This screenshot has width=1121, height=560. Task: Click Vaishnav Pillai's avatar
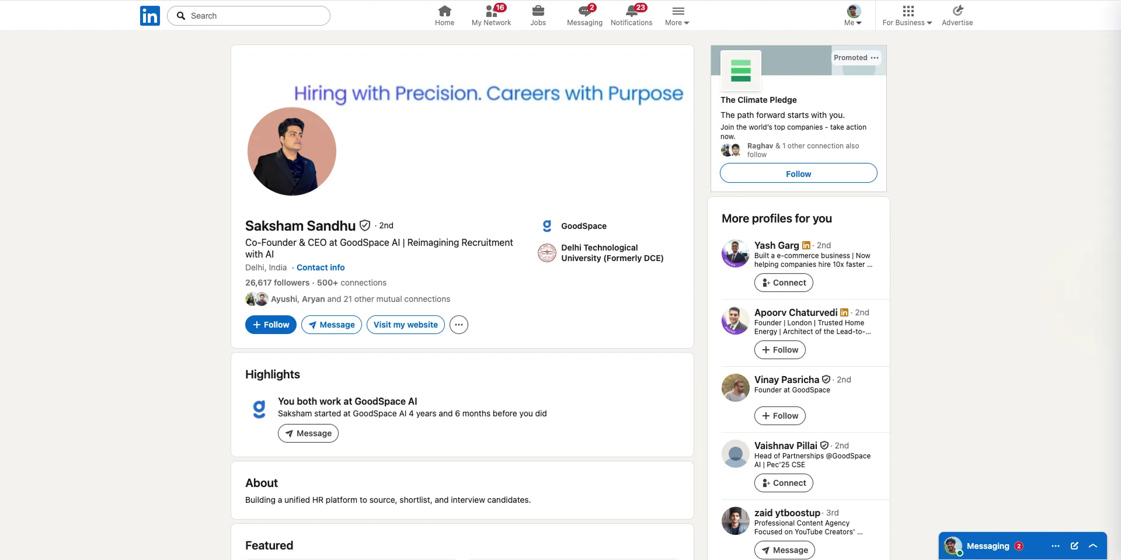point(736,454)
